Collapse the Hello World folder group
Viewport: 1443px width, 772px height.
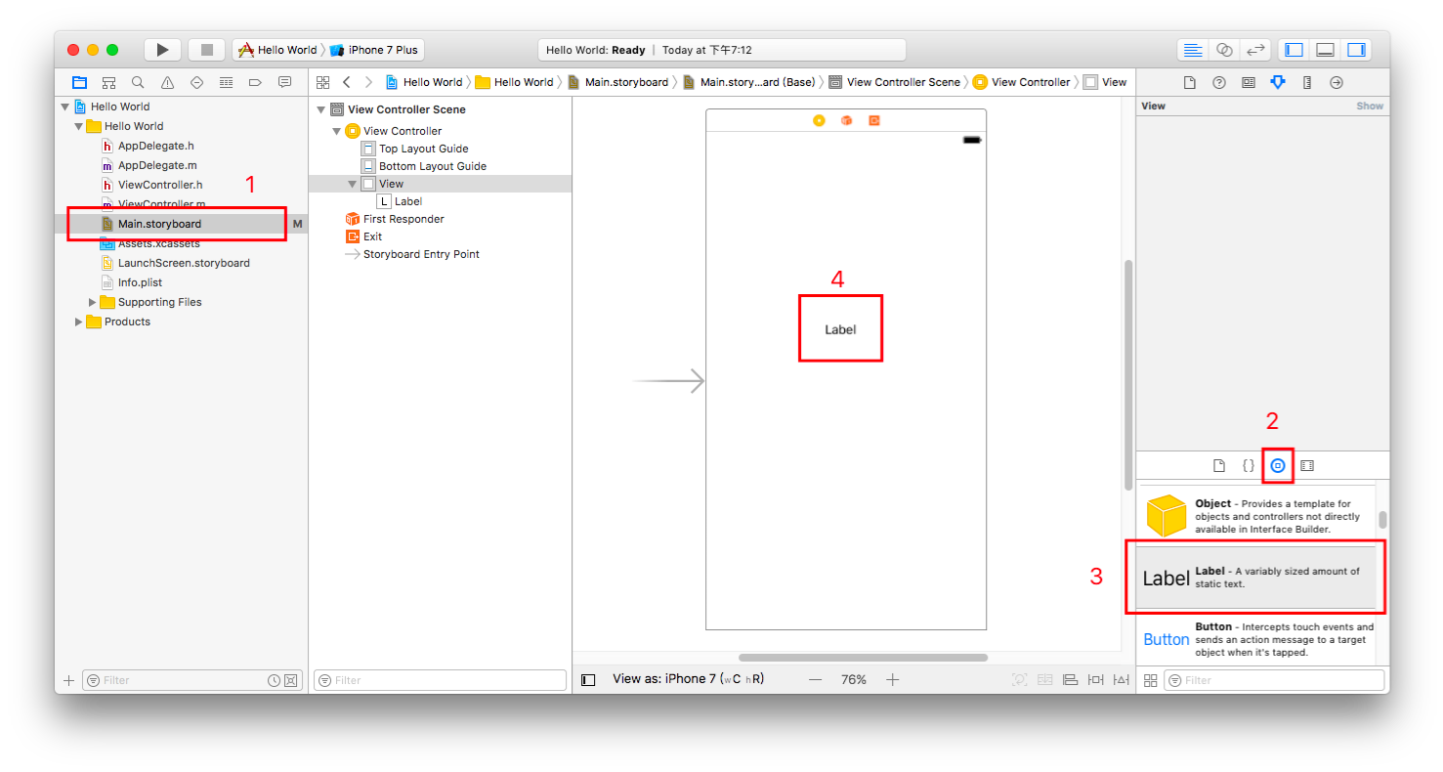(x=79, y=126)
